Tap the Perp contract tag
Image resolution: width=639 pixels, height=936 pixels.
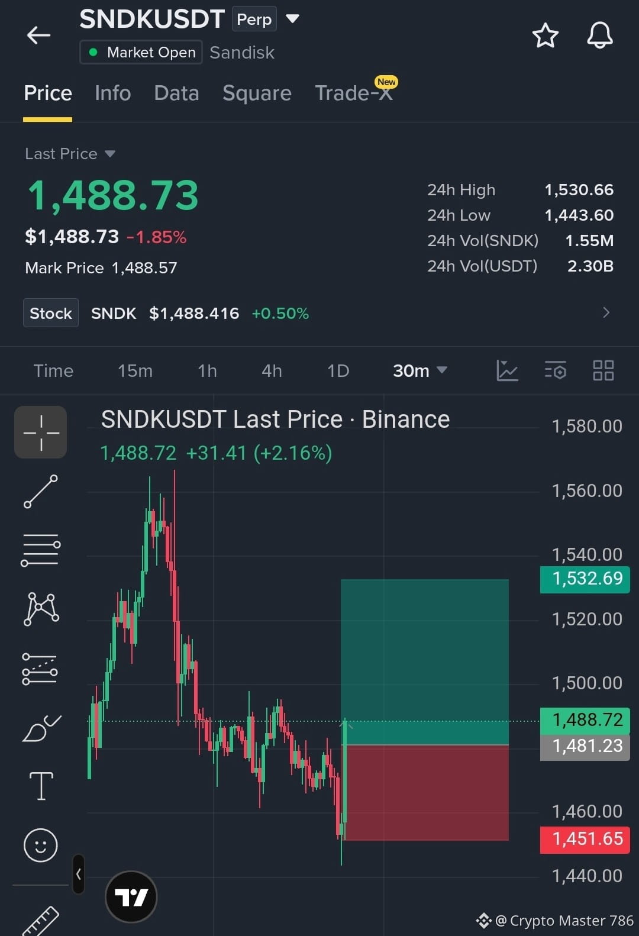click(x=254, y=20)
